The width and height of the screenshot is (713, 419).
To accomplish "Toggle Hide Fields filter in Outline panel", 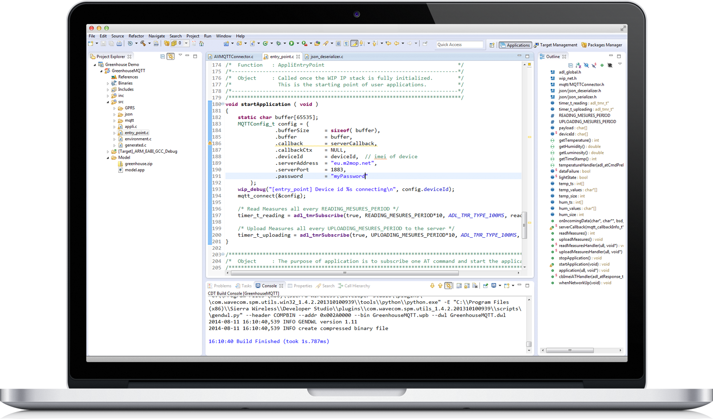I will pyautogui.click(x=586, y=65).
